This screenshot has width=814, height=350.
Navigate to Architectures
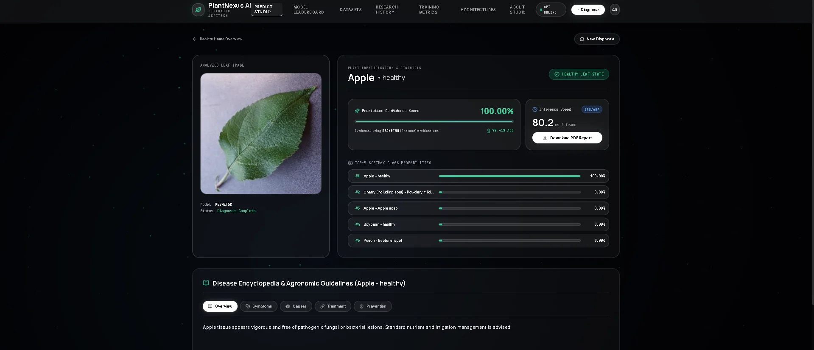[x=478, y=10]
